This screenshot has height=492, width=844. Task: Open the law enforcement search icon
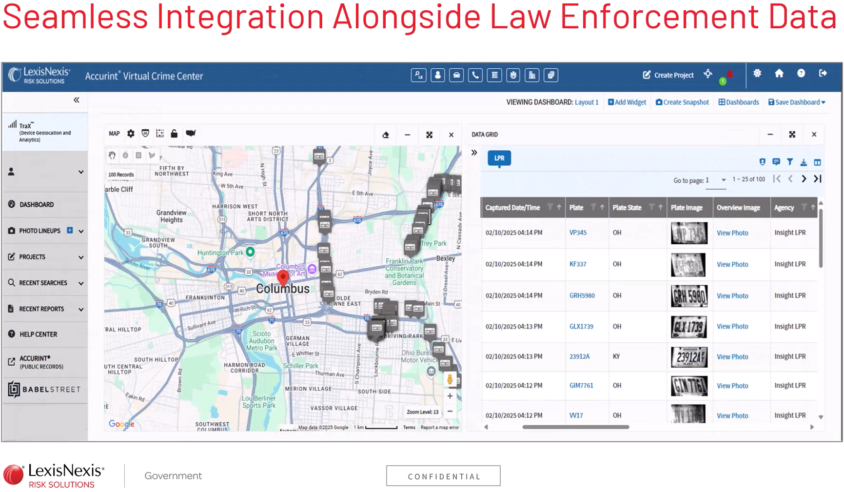419,76
